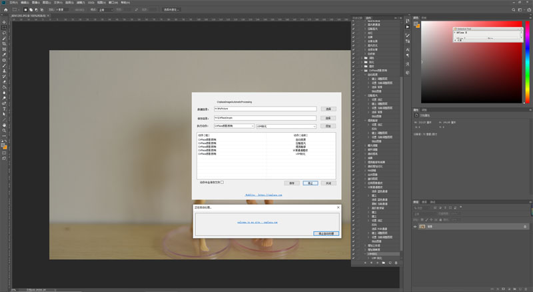
Task: Select the Lasso tool
Action: tap(5, 32)
